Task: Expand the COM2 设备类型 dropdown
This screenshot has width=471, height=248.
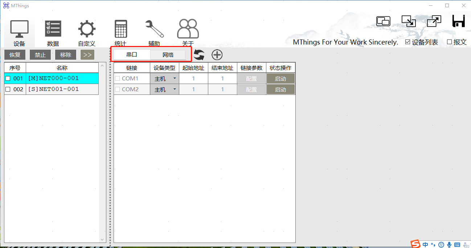Action: tap(175, 89)
